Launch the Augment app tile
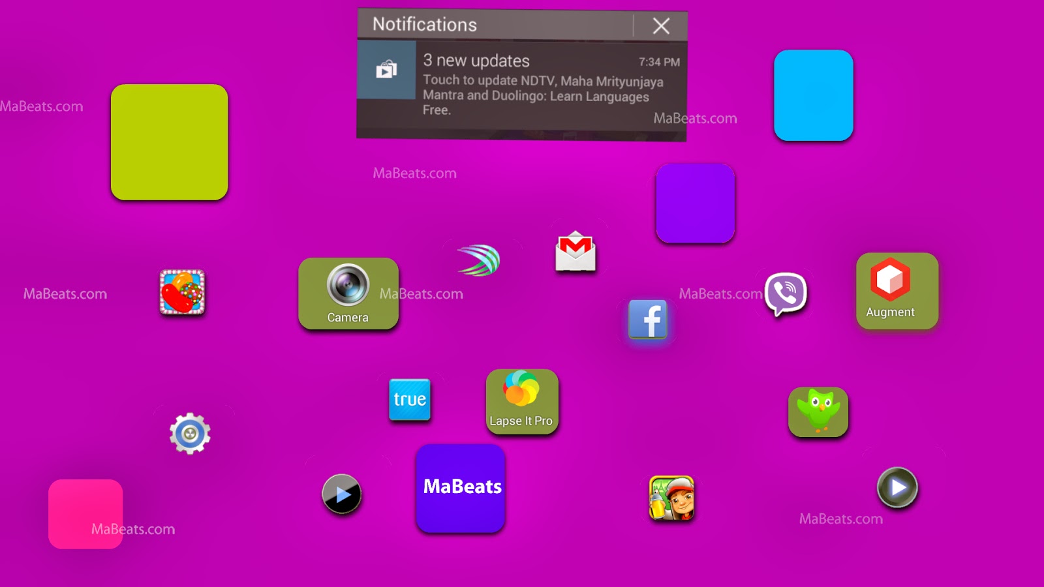This screenshot has height=587, width=1044. click(x=897, y=291)
